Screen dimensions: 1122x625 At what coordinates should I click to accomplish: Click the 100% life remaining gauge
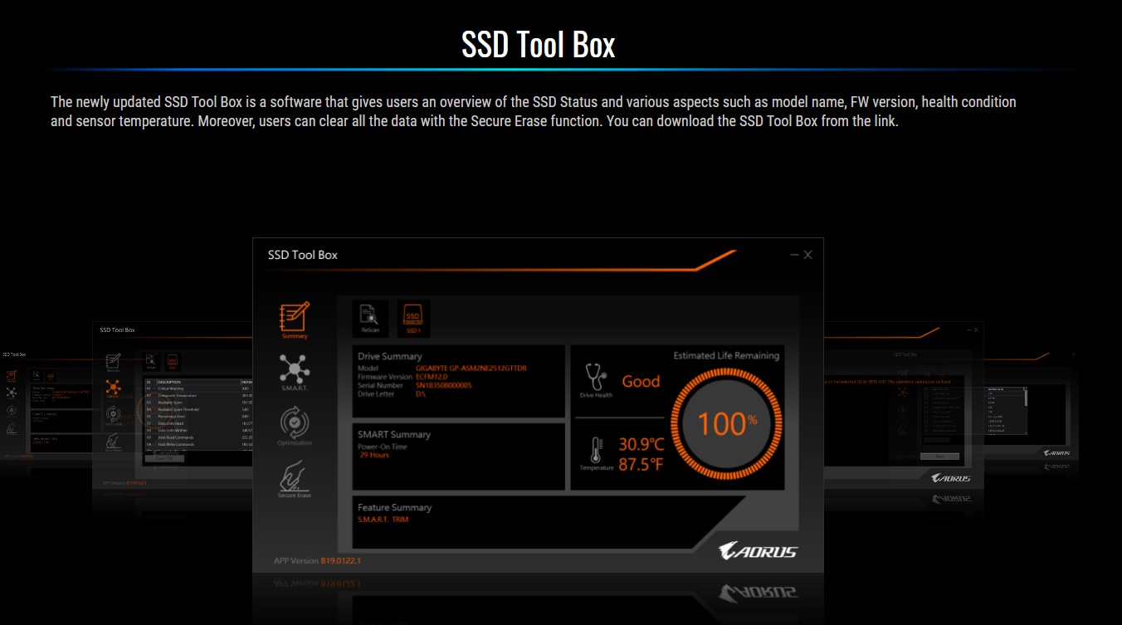pos(726,423)
